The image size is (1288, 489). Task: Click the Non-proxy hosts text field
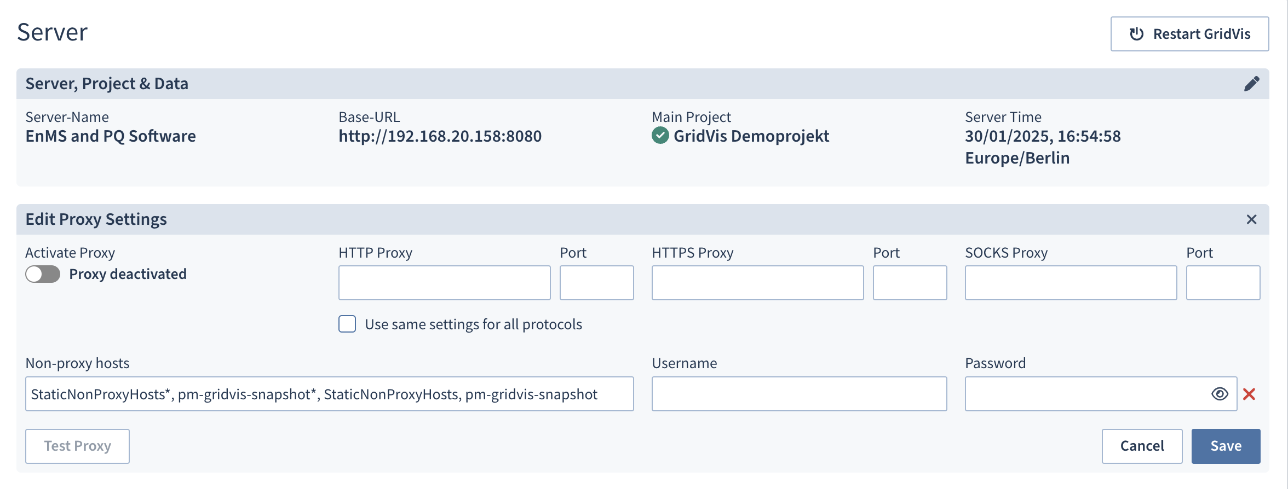[x=329, y=394]
